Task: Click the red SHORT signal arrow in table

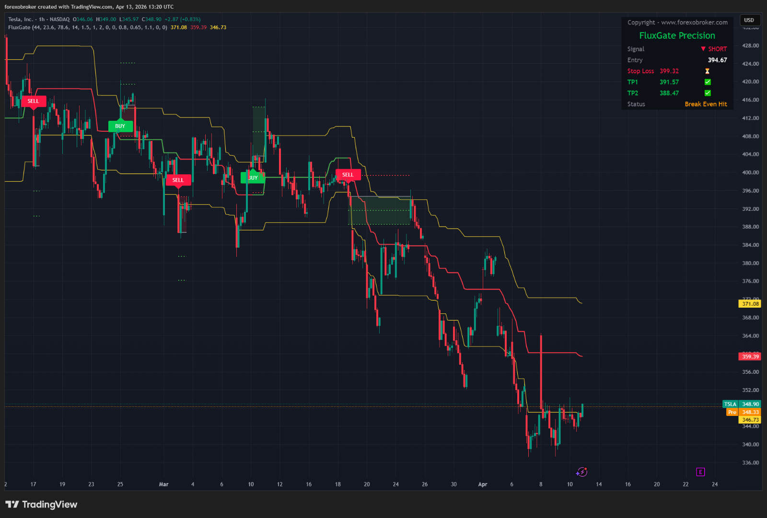Action: coord(703,49)
